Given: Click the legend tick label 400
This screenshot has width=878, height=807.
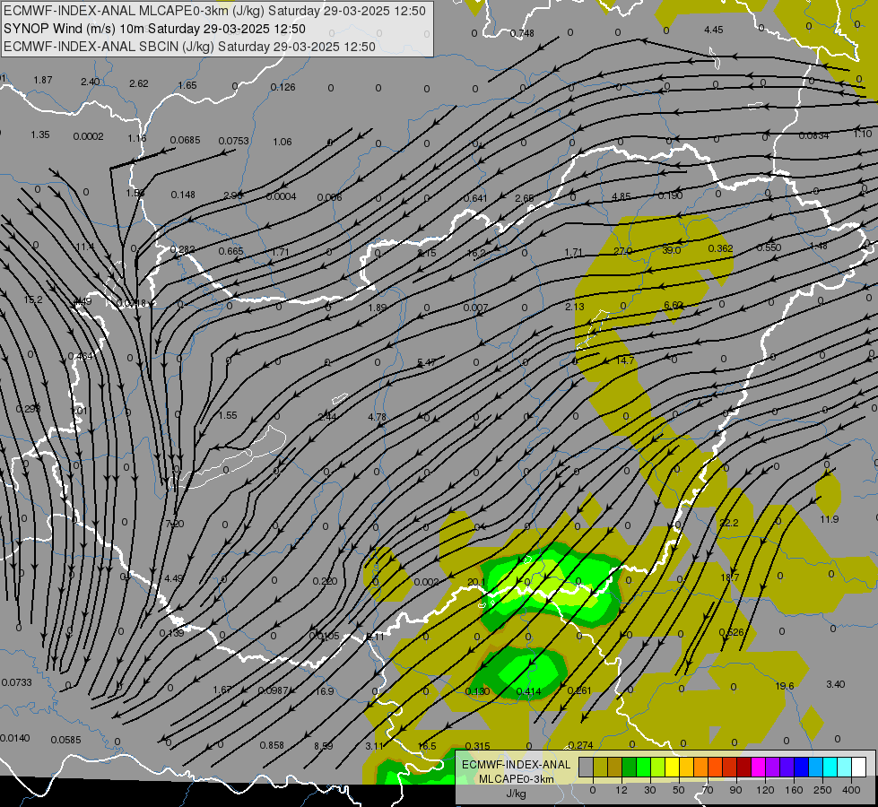Looking at the screenshot, I should pos(851,790).
